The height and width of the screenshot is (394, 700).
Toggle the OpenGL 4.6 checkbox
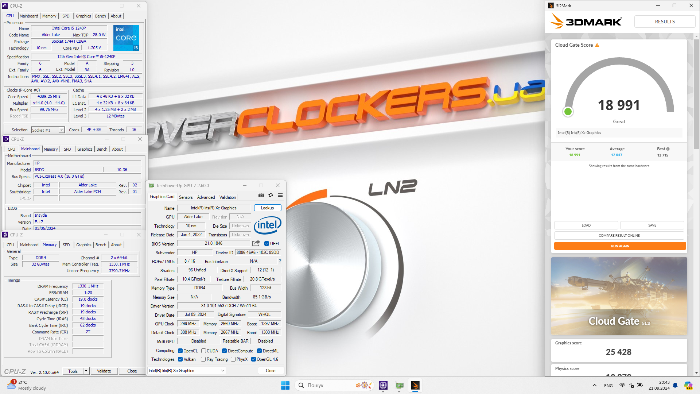[x=253, y=359]
